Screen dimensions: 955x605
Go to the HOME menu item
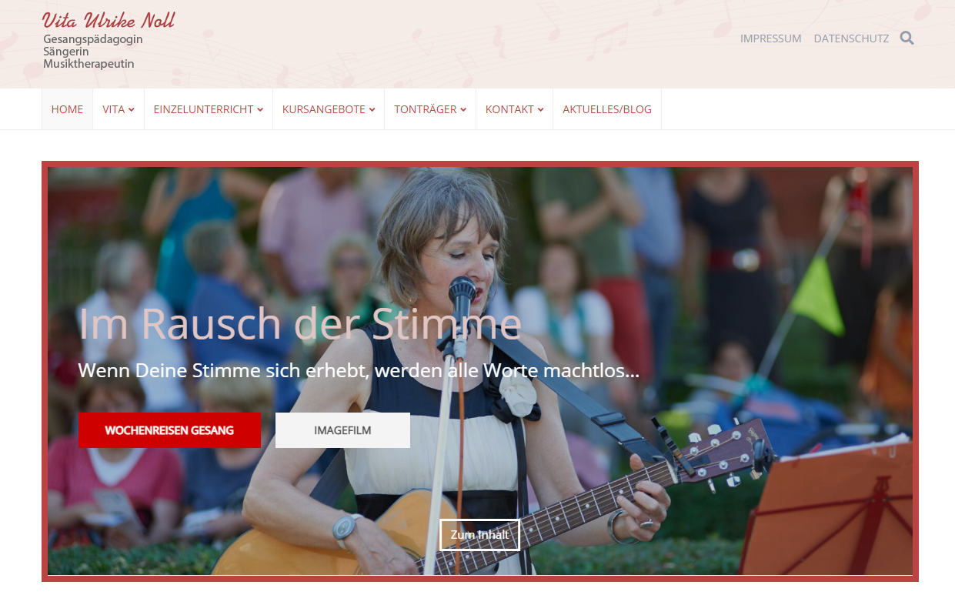coord(67,109)
